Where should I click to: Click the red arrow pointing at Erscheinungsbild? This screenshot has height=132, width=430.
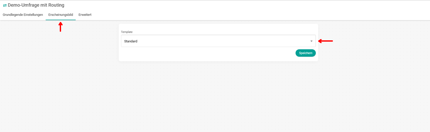point(60,27)
